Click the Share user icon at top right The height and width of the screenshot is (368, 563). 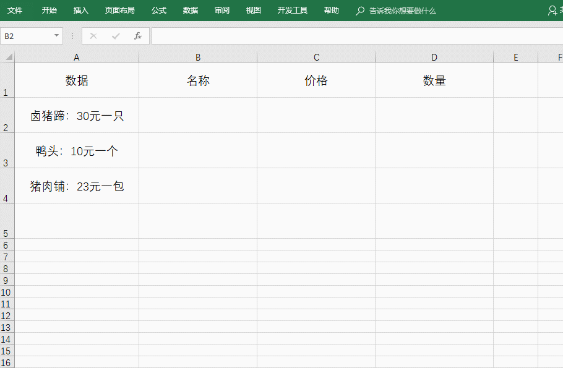tap(552, 11)
